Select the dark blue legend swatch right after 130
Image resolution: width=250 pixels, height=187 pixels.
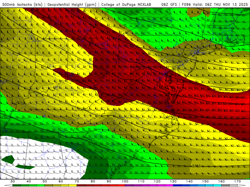point(177,185)
